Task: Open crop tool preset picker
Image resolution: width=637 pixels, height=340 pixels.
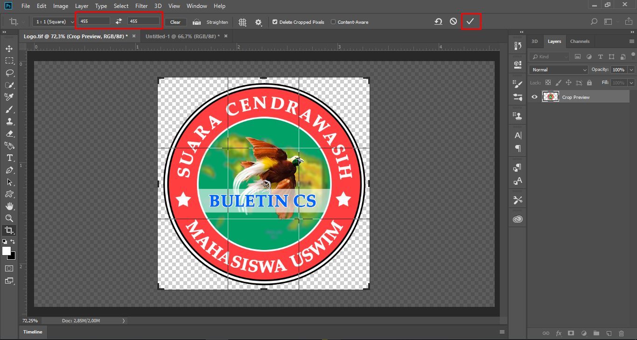Action: pos(18,22)
